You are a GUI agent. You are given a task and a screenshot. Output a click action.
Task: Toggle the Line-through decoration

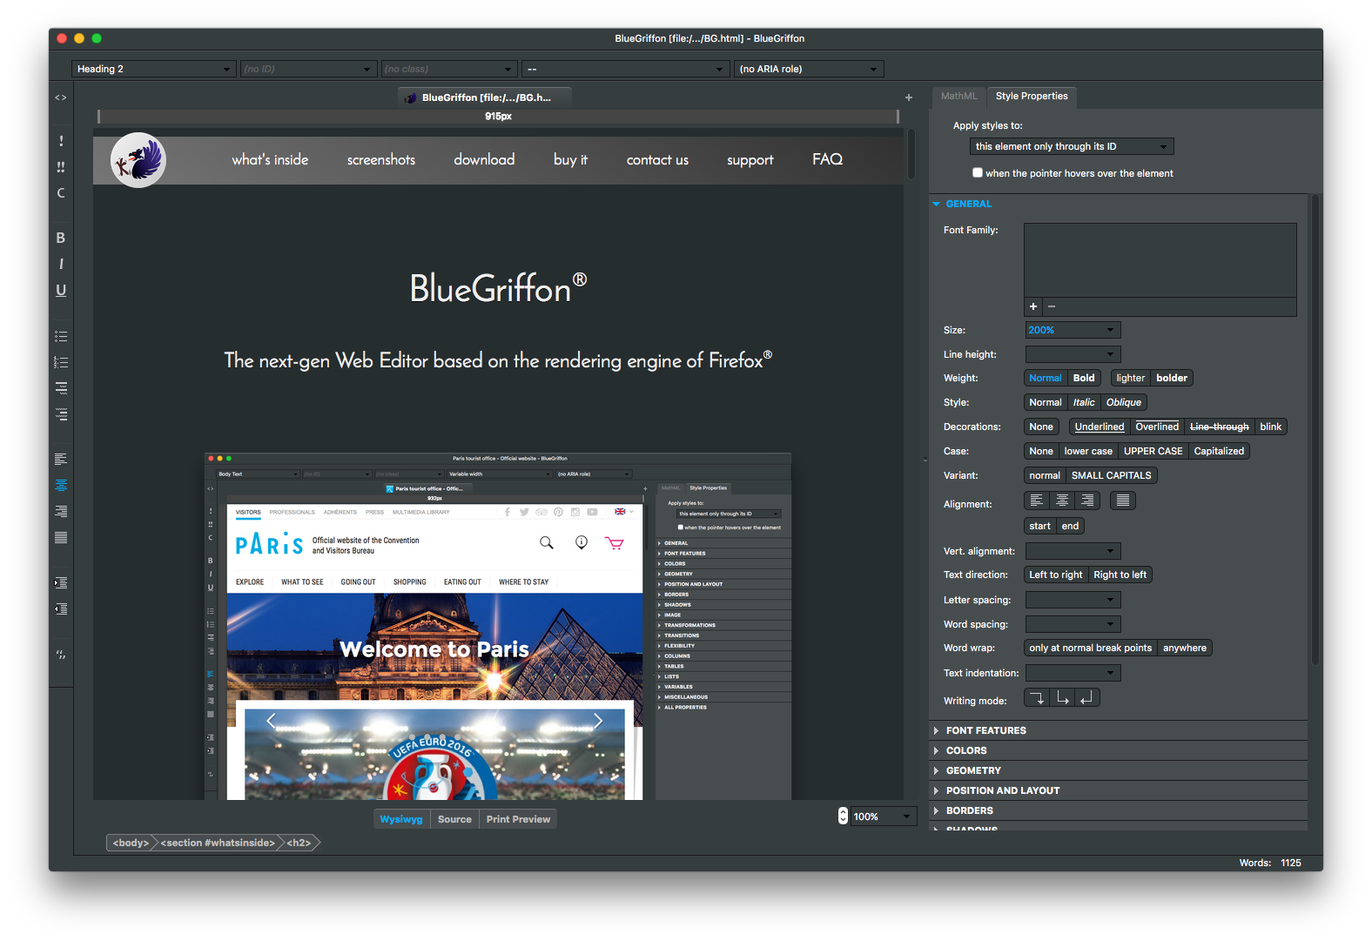click(1219, 427)
